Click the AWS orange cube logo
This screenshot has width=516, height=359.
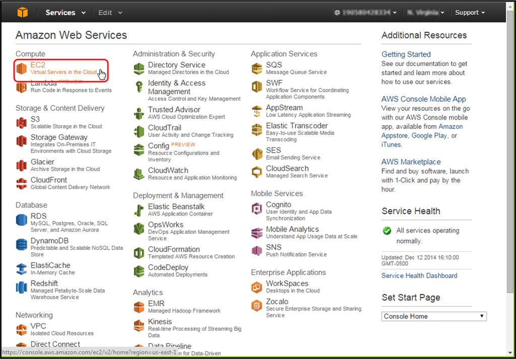tap(23, 13)
